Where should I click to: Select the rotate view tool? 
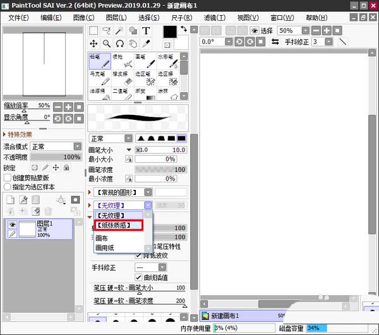(x=119, y=44)
